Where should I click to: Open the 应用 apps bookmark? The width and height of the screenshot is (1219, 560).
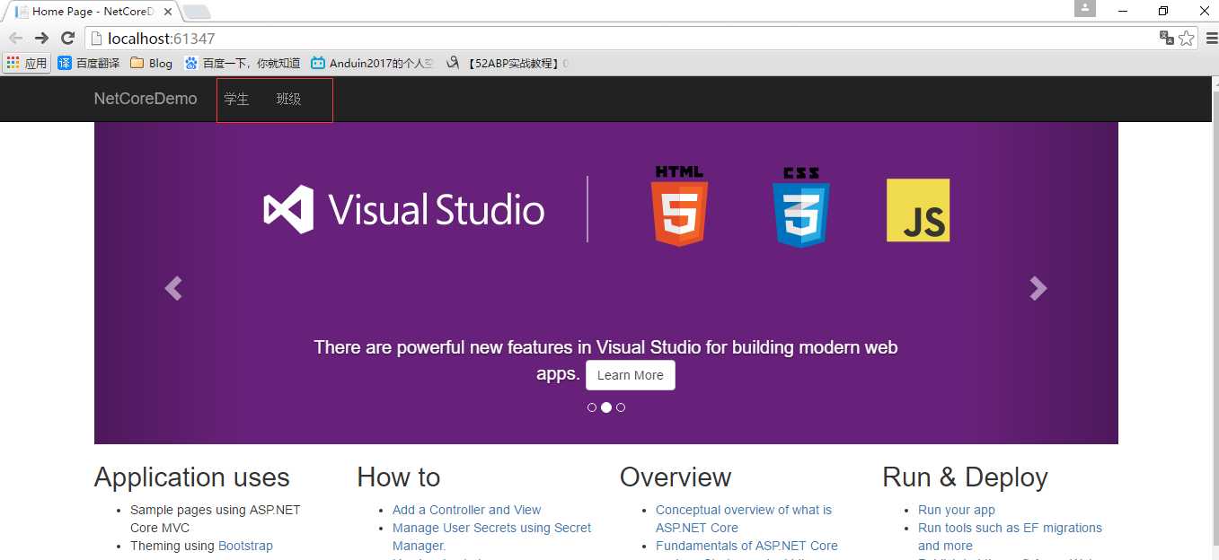[27, 63]
